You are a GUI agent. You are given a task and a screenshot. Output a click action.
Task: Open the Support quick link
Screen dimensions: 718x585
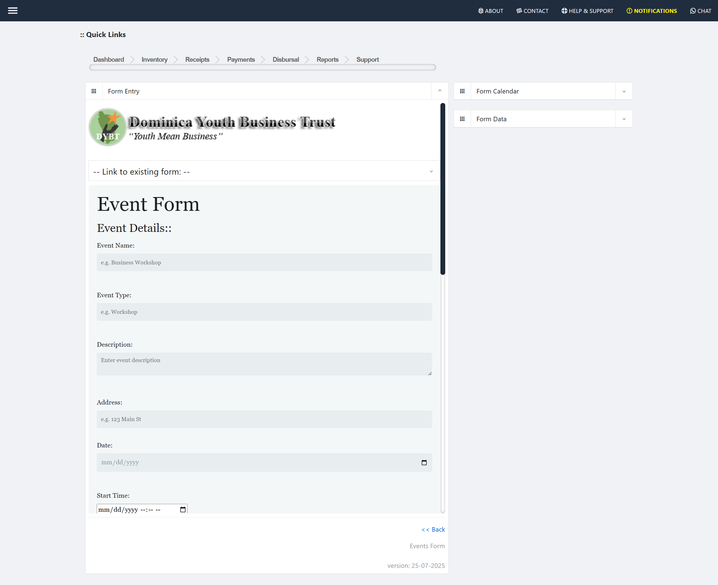click(x=367, y=59)
